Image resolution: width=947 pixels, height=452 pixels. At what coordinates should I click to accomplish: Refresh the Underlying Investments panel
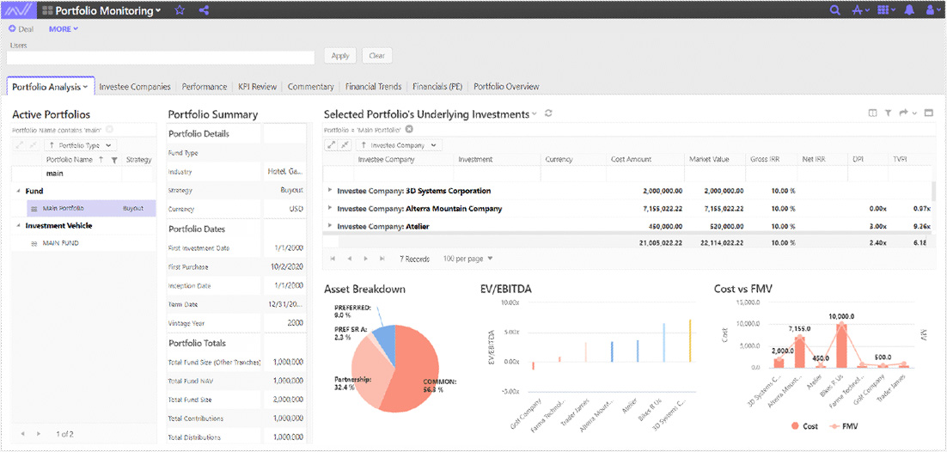[548, 113]
